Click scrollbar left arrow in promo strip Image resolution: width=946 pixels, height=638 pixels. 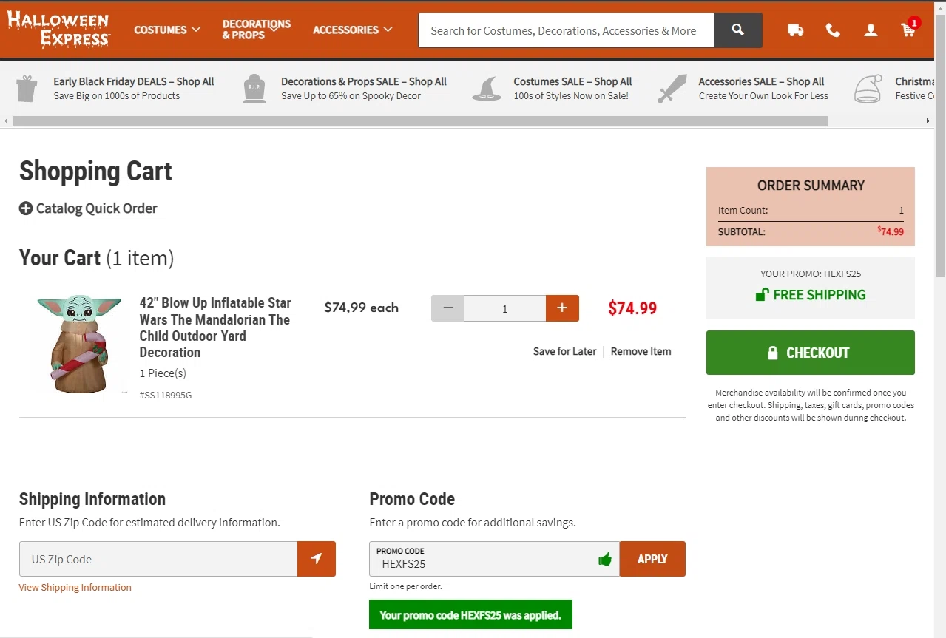6,121
